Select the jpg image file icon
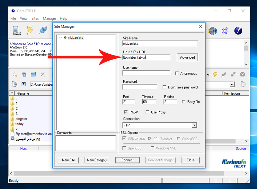 pyautogui.click(x=13, y=139)
